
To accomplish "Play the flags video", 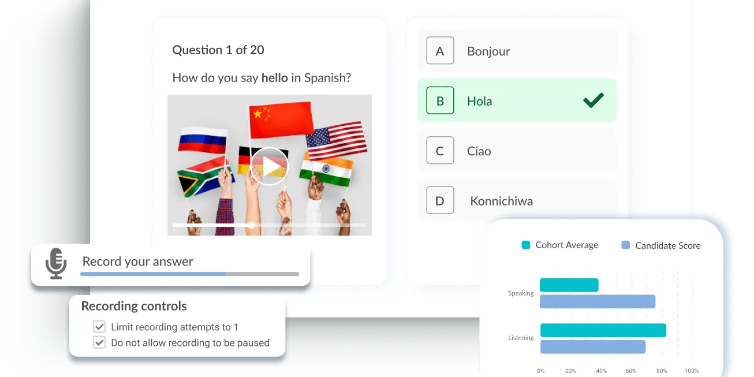I will [270, 166].
